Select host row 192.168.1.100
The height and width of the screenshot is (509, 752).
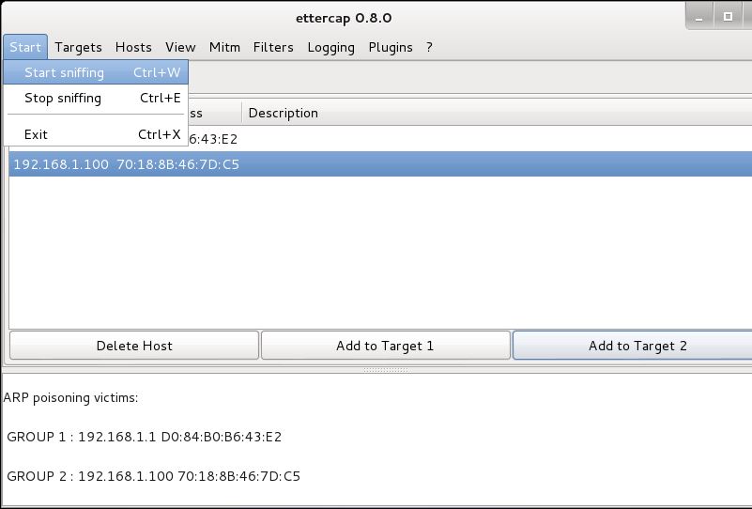point(380,164)
